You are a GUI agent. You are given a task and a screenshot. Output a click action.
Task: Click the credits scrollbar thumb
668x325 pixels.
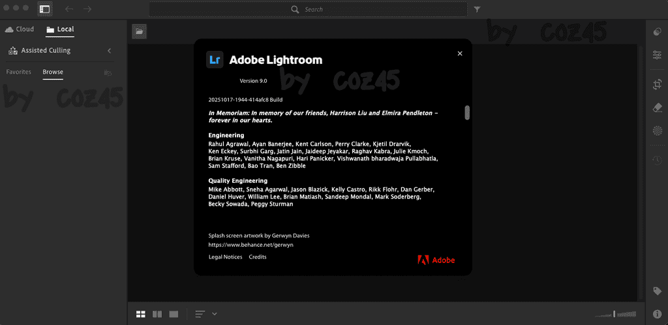tap(467, 113)
